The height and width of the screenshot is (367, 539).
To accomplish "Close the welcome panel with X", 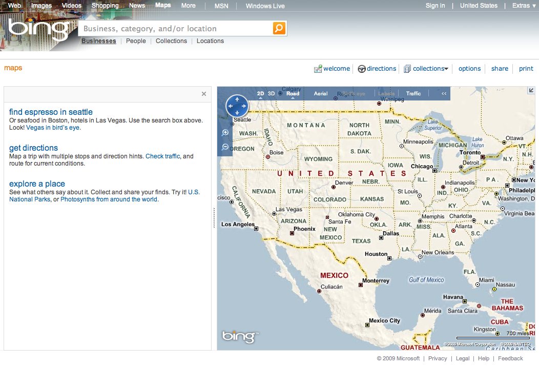I will [x=204, y=94].
